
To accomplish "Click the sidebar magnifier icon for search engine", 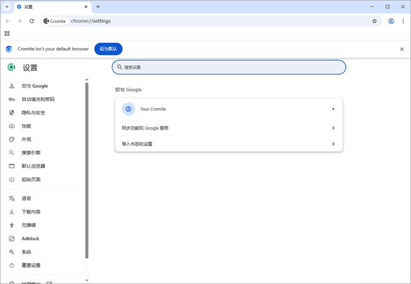I will (x=11, y=152).
